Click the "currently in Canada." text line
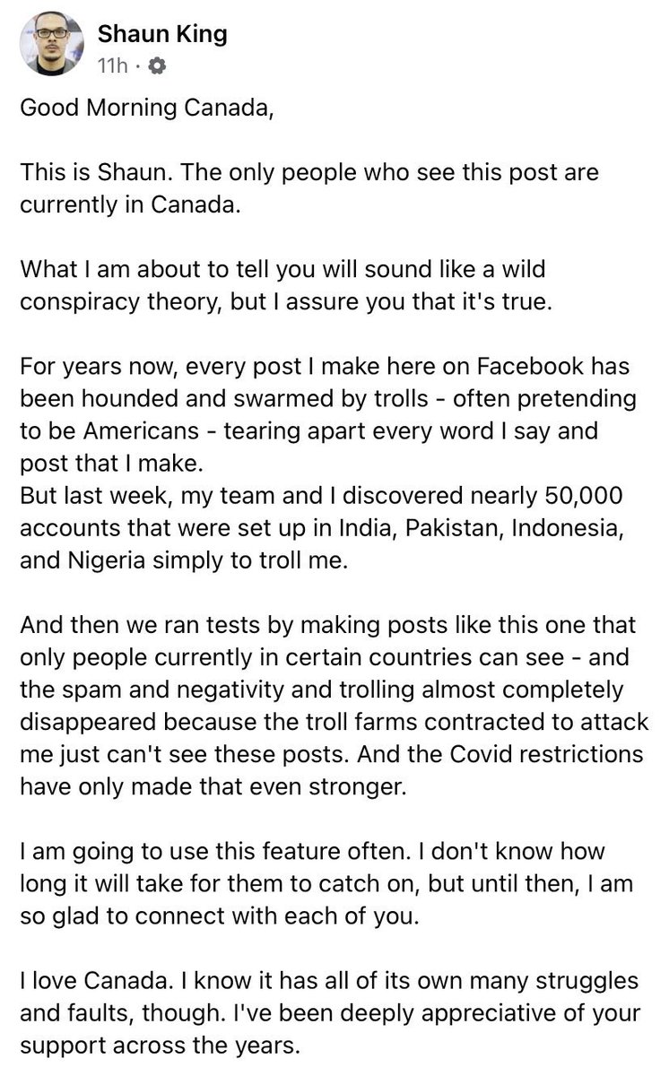669x1076 pixels. (x=131, y=204)
